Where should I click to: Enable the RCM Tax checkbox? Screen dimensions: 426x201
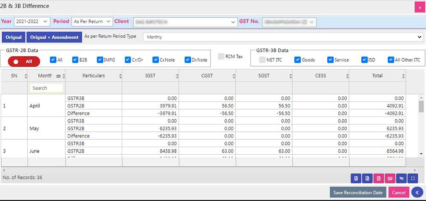coord(221,57)
